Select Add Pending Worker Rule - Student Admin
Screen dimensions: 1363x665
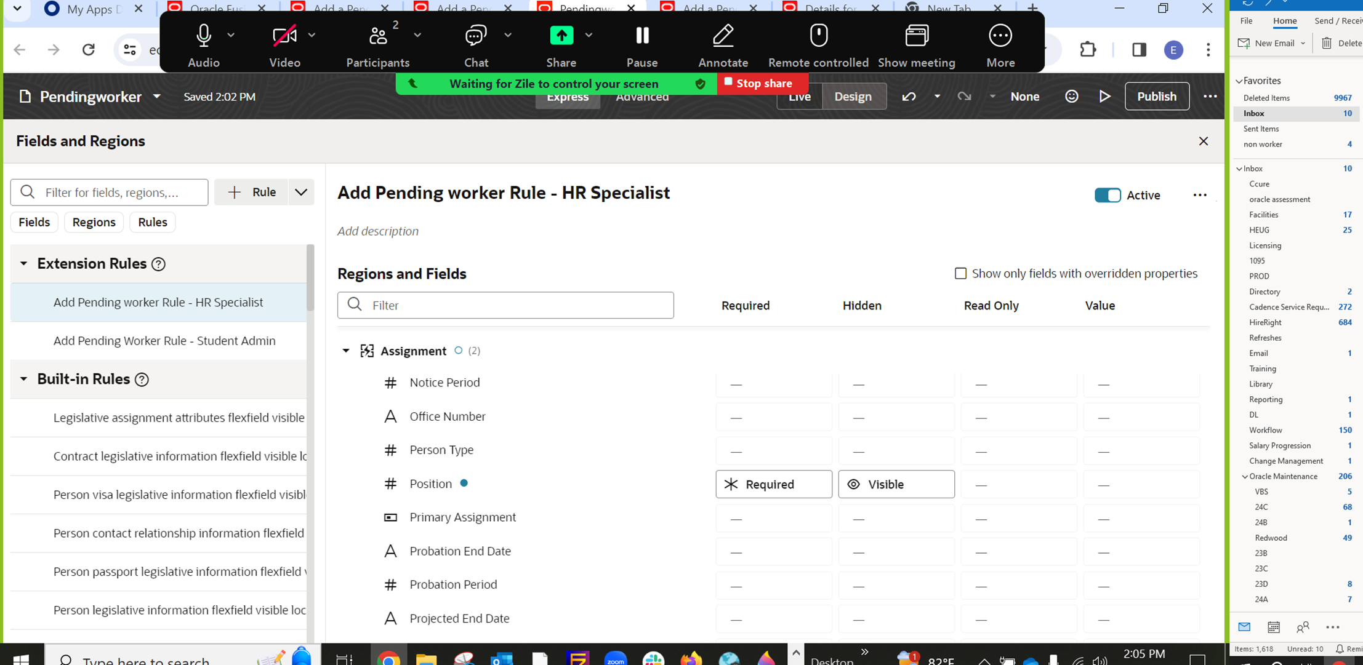click(x=159, y=341)
